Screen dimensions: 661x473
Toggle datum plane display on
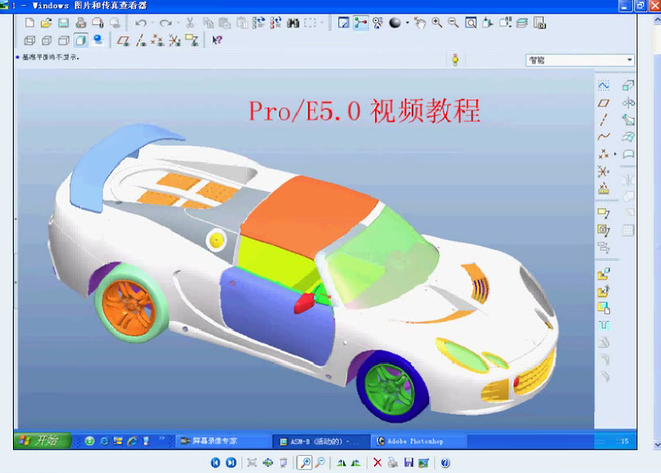tap(121, 40)
